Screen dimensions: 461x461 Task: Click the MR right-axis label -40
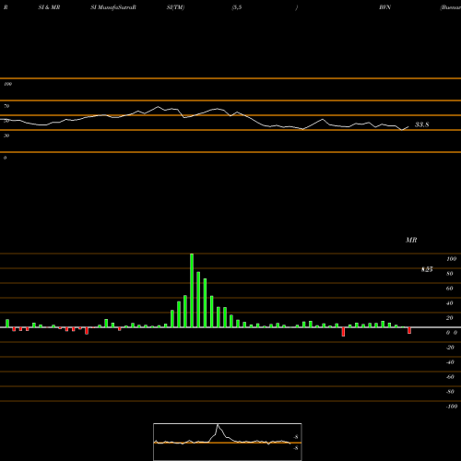[450, 362]
